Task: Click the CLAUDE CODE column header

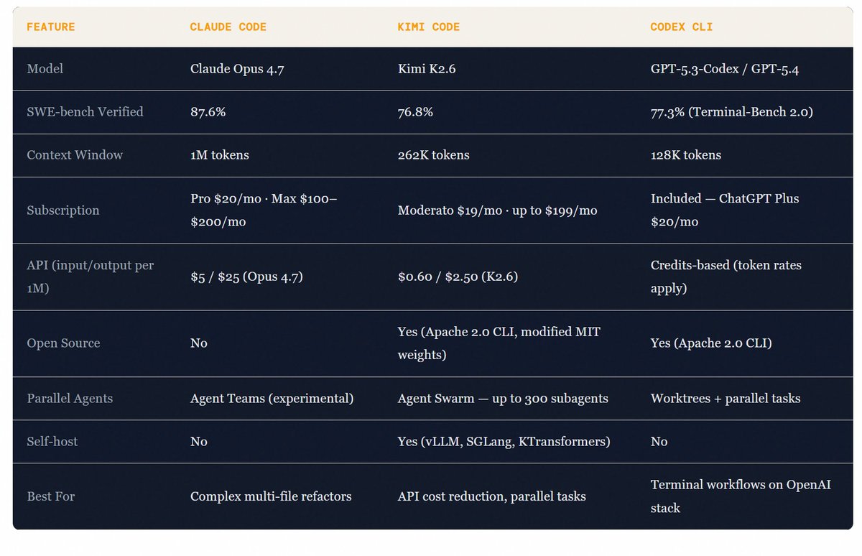Action: pos(228,27)
